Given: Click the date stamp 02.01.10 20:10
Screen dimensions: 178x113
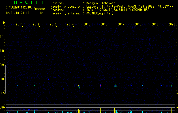Looking at the screenshot, I should click(17, 13).
